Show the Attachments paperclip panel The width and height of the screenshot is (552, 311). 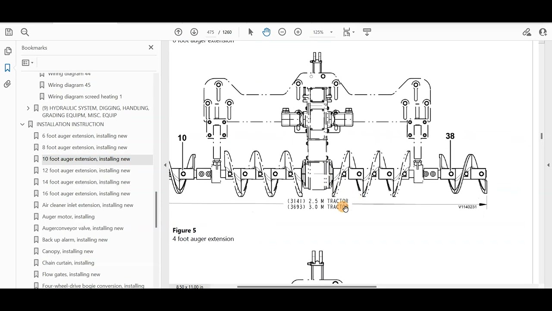coord(8,84)
